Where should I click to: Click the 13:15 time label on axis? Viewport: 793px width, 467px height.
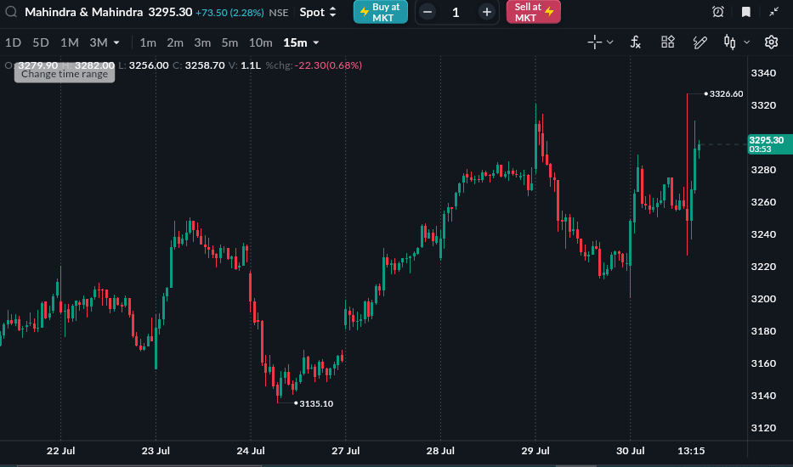pyautogui.click(x=691, y=450)
